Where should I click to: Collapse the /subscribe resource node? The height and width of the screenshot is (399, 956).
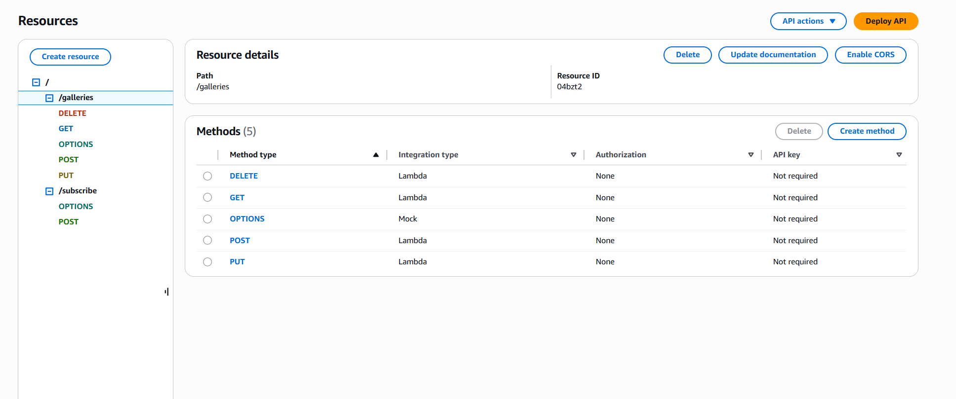click(49, 191)
